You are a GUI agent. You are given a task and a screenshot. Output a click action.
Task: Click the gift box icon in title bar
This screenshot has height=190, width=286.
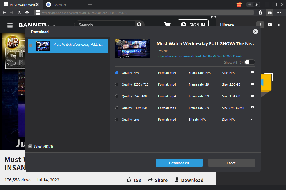[x=239, y=4]
